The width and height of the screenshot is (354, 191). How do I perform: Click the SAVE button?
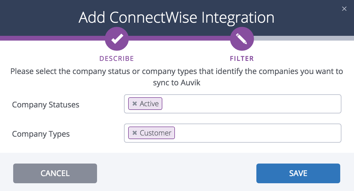pos(298,173)
